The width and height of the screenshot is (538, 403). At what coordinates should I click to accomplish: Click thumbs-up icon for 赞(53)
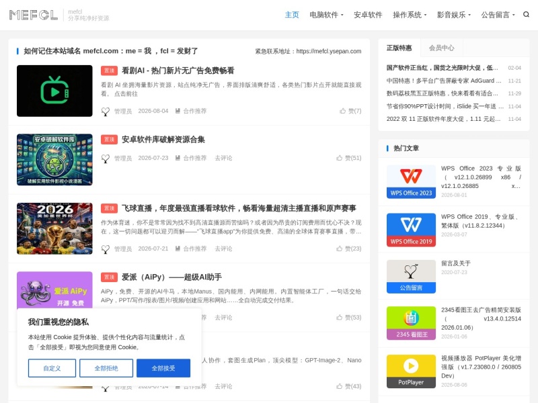(x=340, y=318)
